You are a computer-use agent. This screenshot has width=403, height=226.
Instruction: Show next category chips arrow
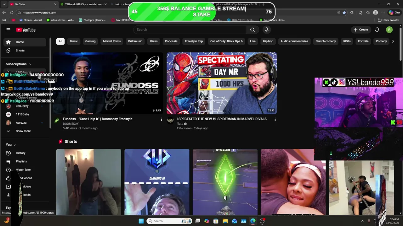(x=393, y=41)
